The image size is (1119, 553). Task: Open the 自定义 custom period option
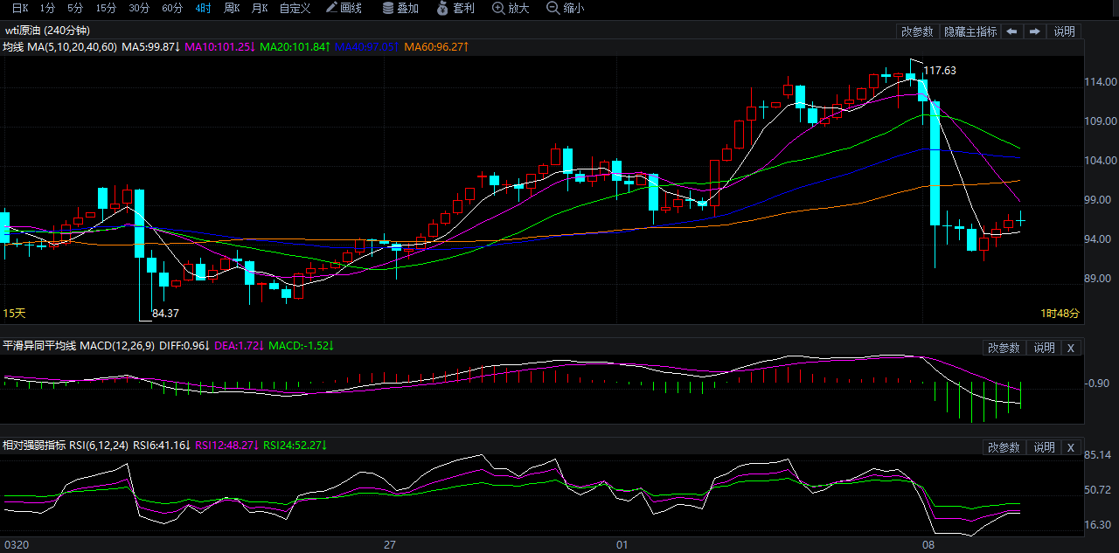coord(295,8)
